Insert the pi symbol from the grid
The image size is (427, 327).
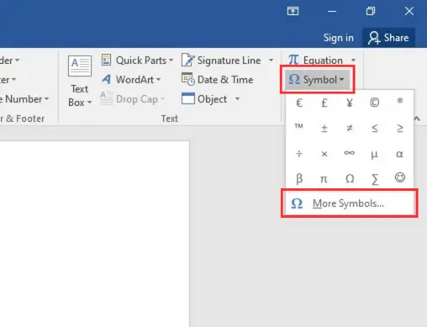click(324, 178)
